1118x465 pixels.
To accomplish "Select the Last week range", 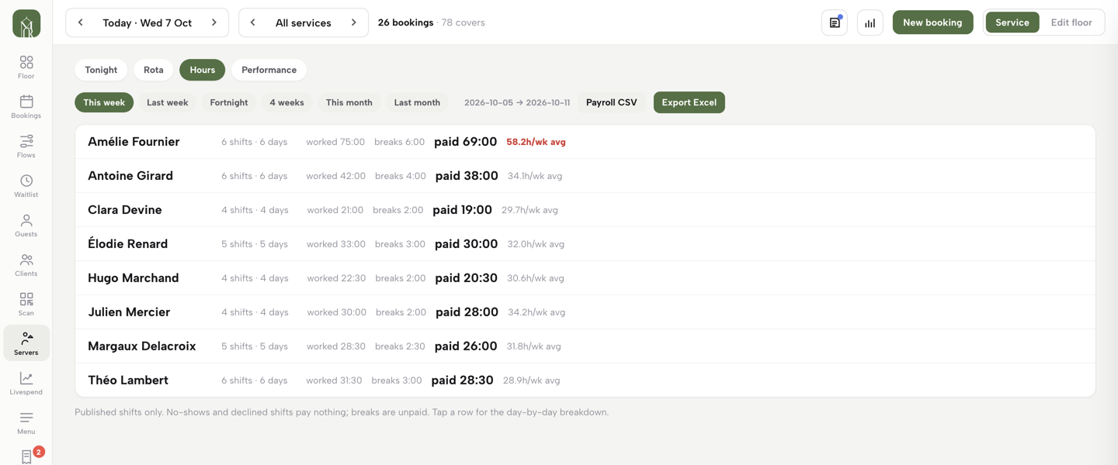I will tap(168, 102).
